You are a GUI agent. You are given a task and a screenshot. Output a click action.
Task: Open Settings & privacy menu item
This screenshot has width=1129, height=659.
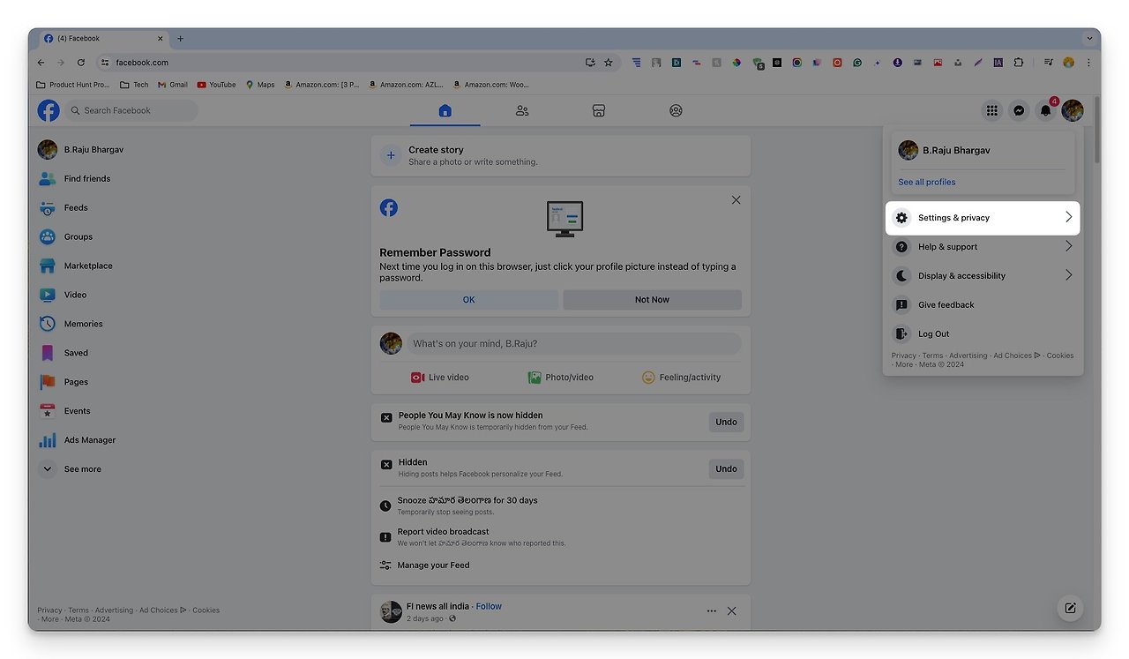pyautogui.click(x=983, y=218)
